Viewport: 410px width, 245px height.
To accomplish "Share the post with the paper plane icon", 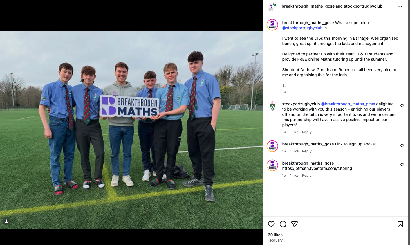I will (x=295, y=224).
